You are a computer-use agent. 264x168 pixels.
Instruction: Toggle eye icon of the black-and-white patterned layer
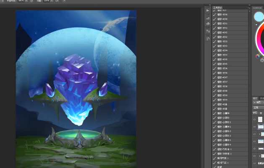pos(254,163)
